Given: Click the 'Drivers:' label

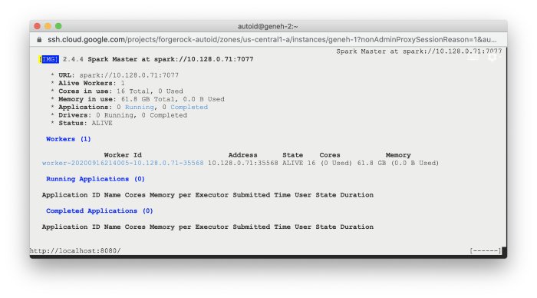Looking at the screenshot, I should coord(74,115).
